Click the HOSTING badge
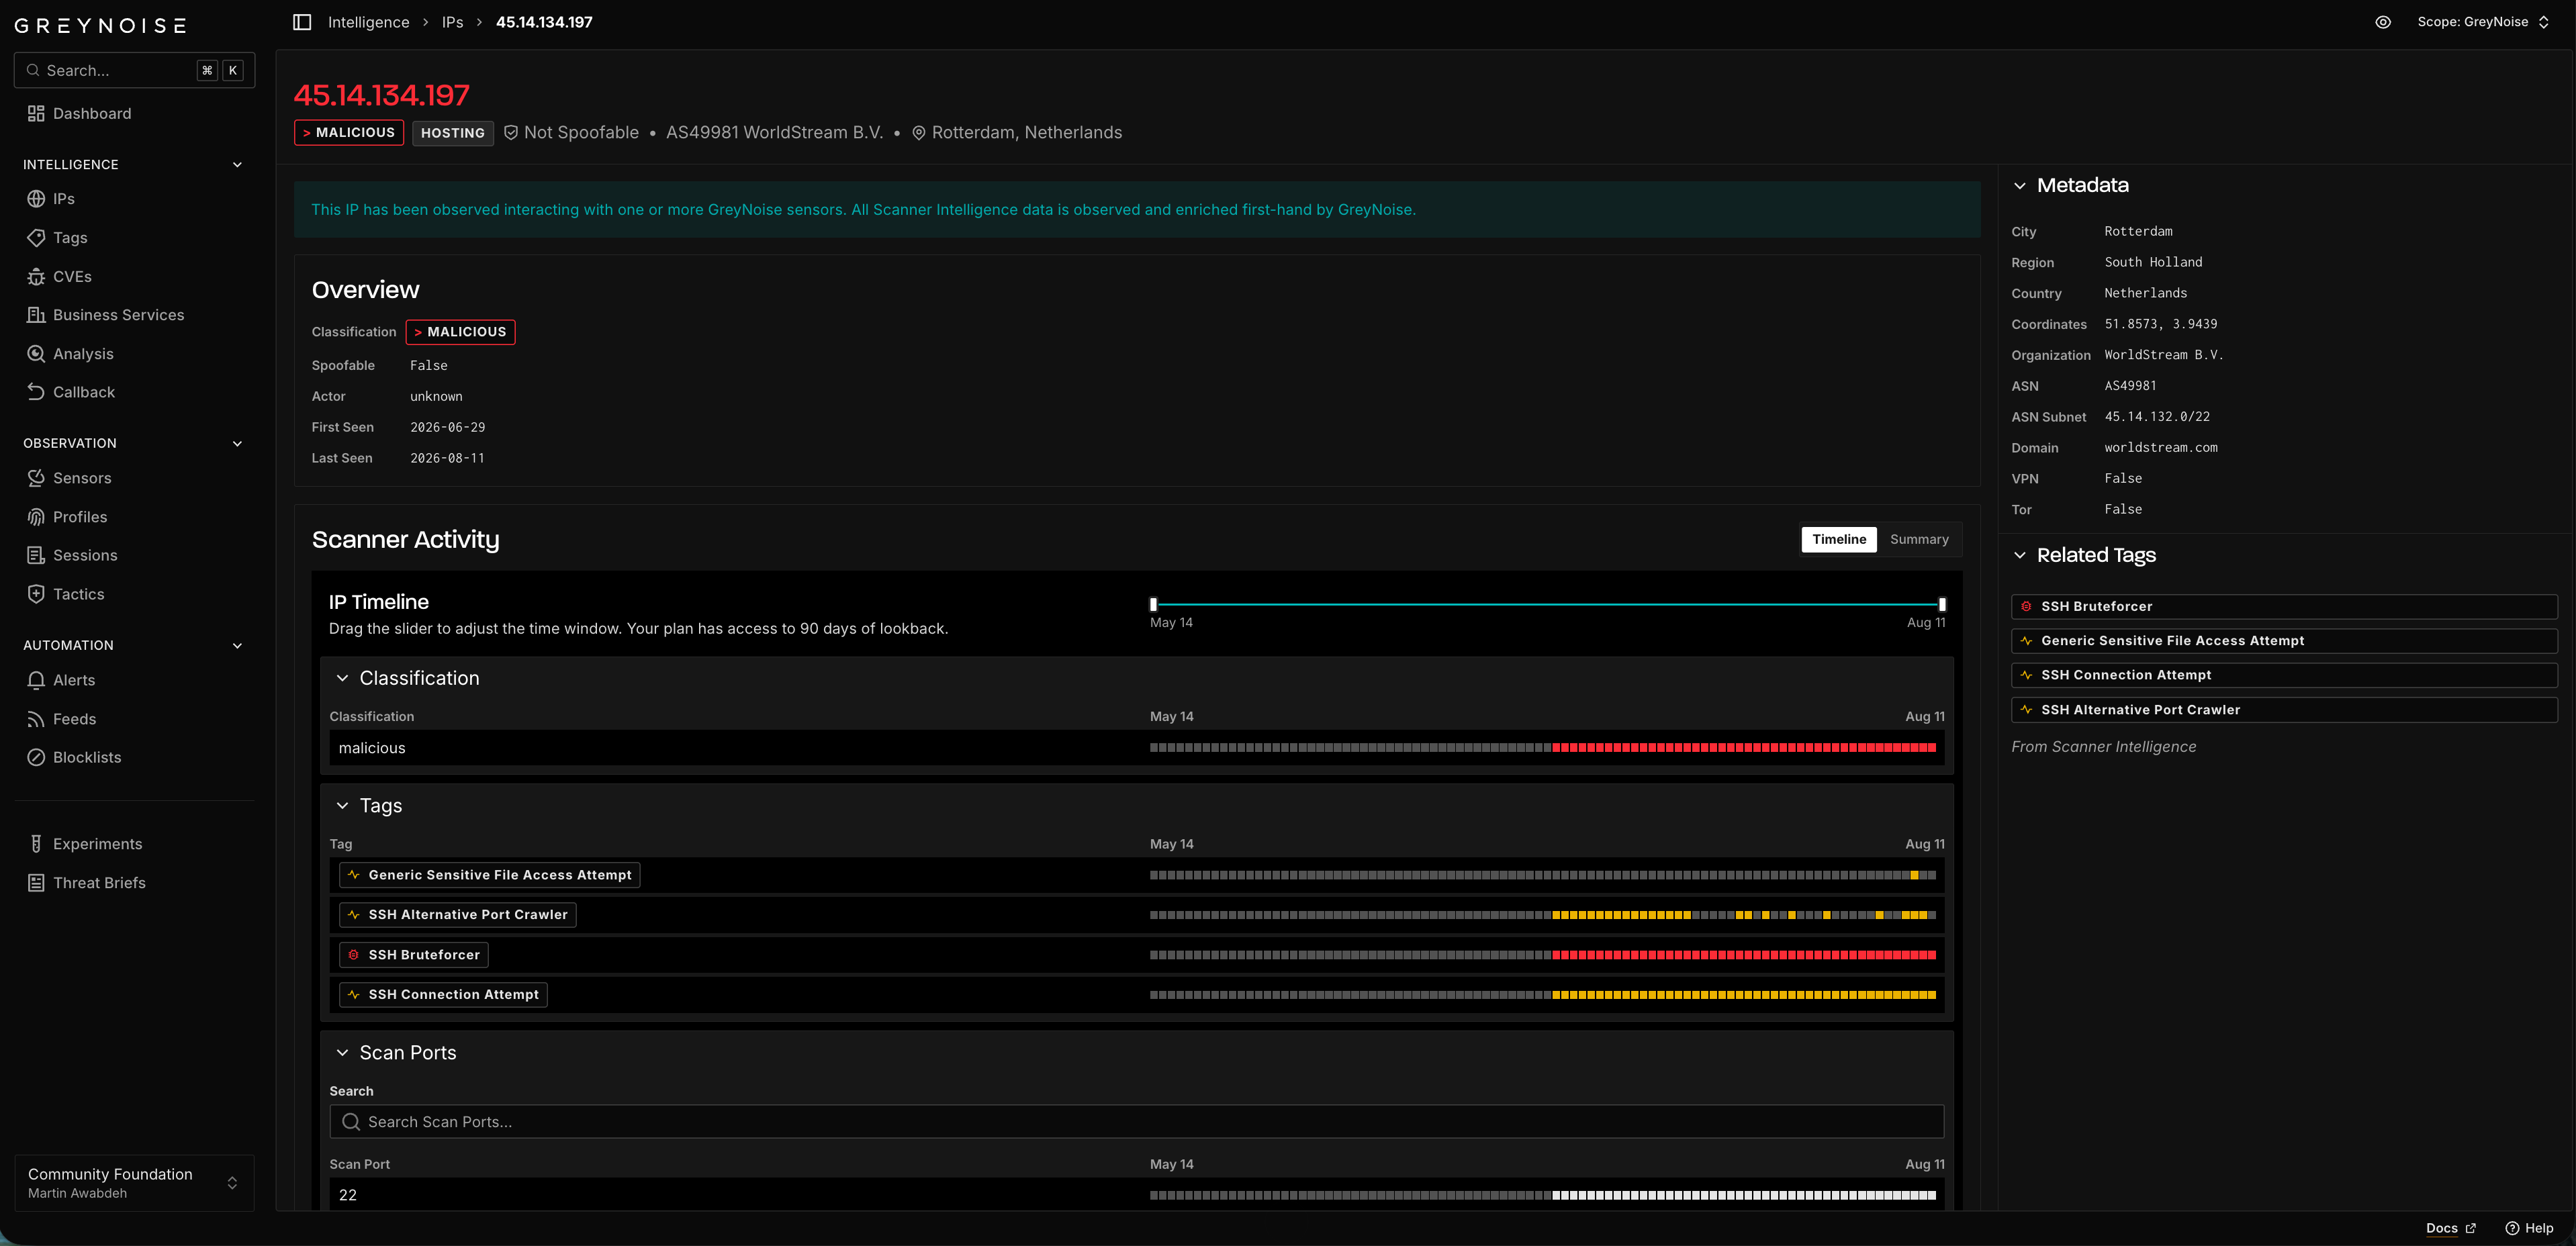2576x1246 pixels. (453, 133)
